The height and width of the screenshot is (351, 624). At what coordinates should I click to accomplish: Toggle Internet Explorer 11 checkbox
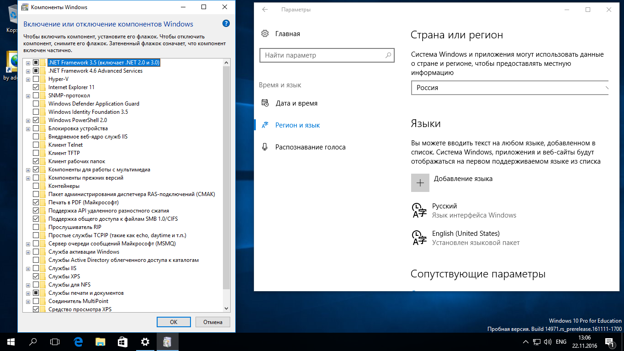[36, 87]
